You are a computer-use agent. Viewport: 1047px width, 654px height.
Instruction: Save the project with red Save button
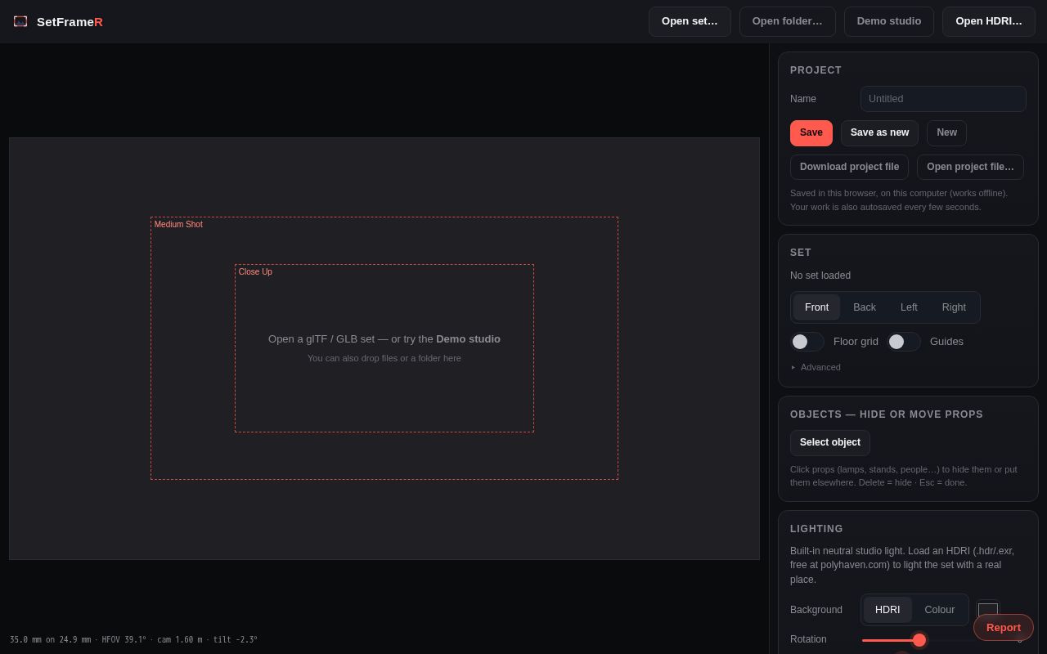pos(811,133)
